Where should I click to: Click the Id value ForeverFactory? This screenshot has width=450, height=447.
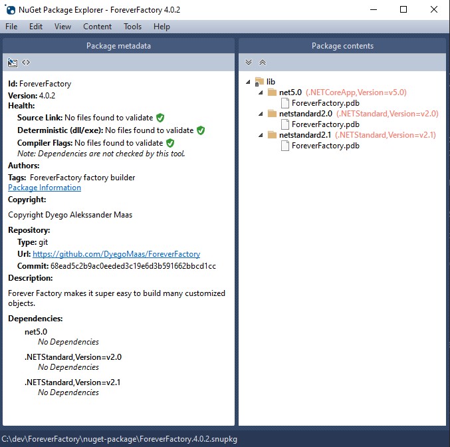tap(45, 84)
